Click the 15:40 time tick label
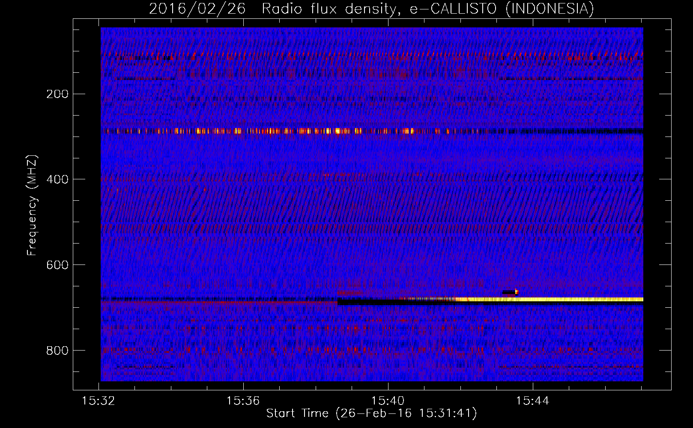 [x=388, y=401]
